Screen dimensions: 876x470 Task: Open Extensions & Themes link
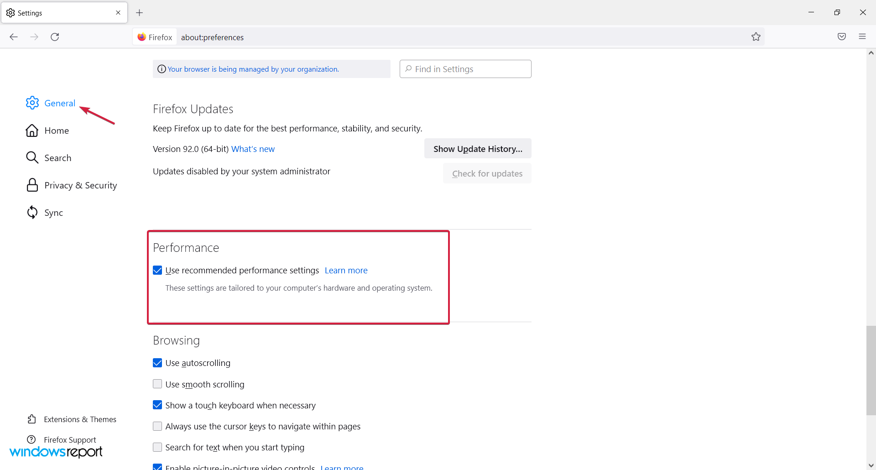[80, 419]
